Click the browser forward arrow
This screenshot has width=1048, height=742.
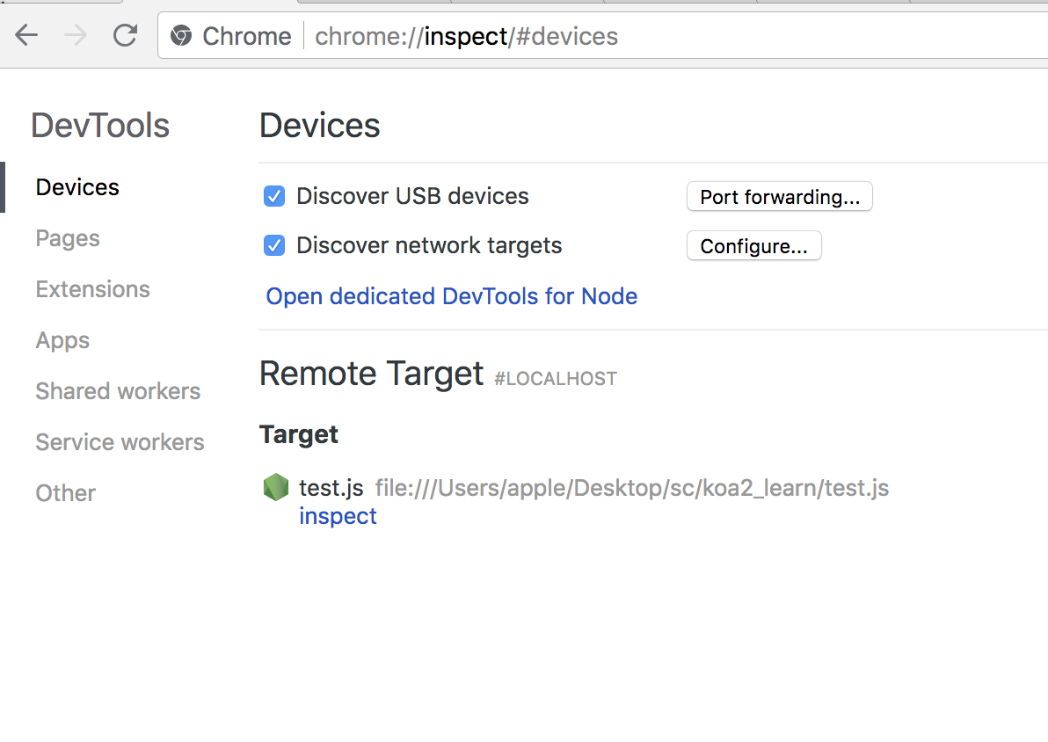(76, 35)
